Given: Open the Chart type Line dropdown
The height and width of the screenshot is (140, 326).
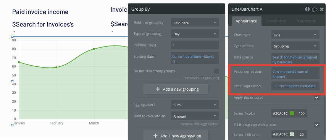Looking at the screenshot, I should click(295, 35).
